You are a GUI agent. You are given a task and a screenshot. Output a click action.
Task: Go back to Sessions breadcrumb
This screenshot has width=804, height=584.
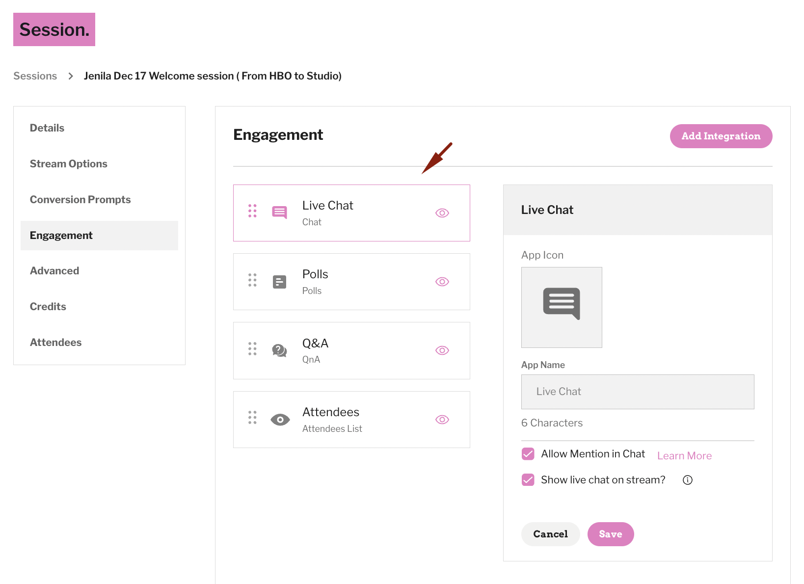pos(35,76)
